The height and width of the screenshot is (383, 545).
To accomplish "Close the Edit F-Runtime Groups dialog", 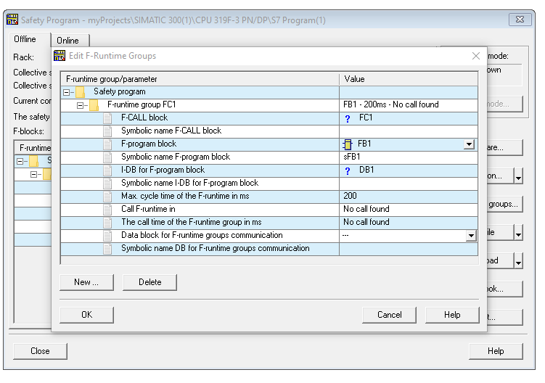I will (476, 56).
